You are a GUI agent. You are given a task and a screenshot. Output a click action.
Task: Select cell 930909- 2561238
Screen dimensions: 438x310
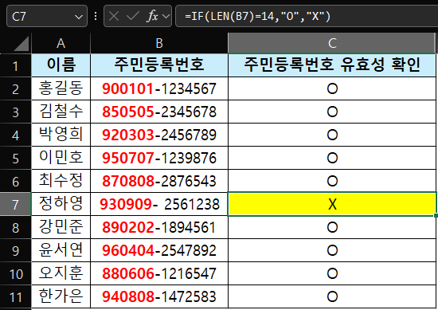159,204
